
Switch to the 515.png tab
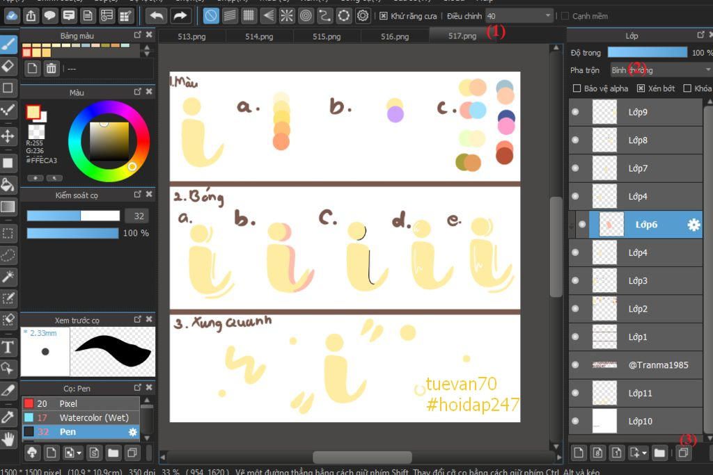[327, 36]
